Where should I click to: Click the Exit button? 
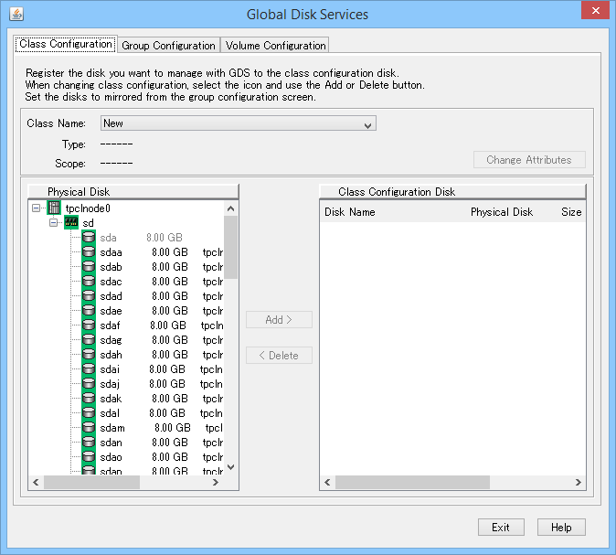click(x=501, y=527)
